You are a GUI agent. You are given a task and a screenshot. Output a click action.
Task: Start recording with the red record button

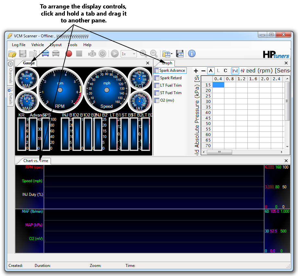69,54
